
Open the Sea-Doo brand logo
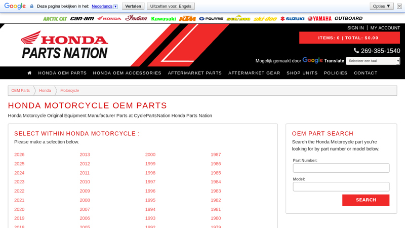click(x=238, y=18)
